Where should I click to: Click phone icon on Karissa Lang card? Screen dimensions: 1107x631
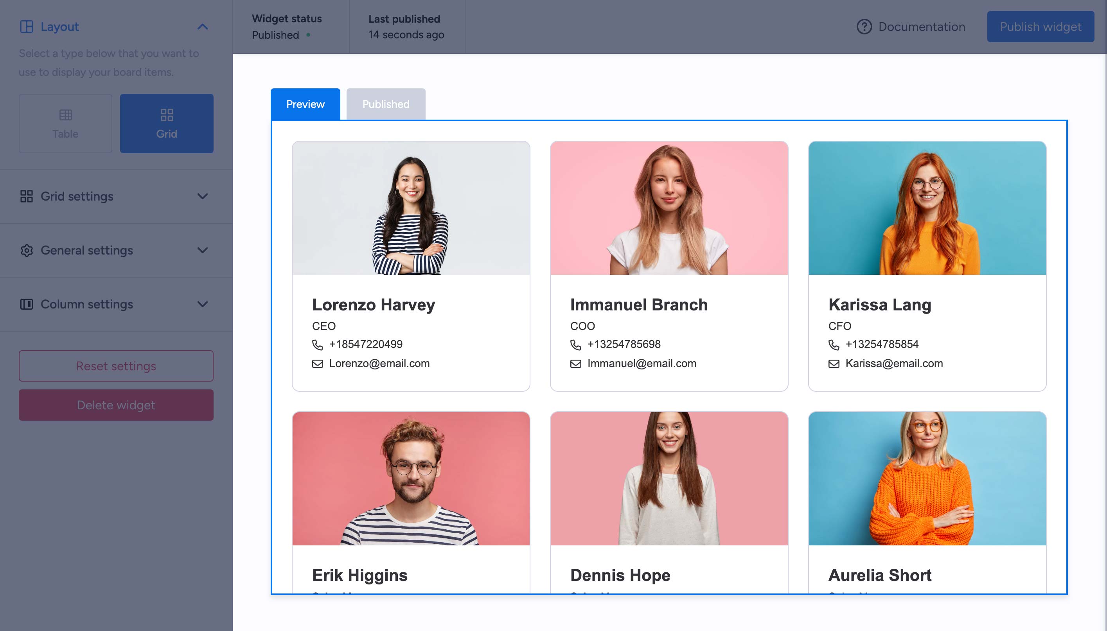834,344
